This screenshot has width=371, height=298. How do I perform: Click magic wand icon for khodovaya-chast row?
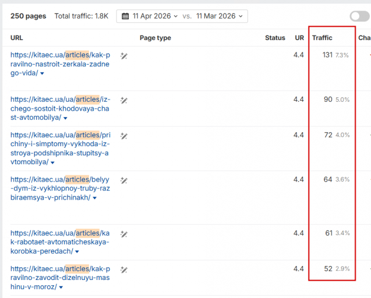click(123, 101)
